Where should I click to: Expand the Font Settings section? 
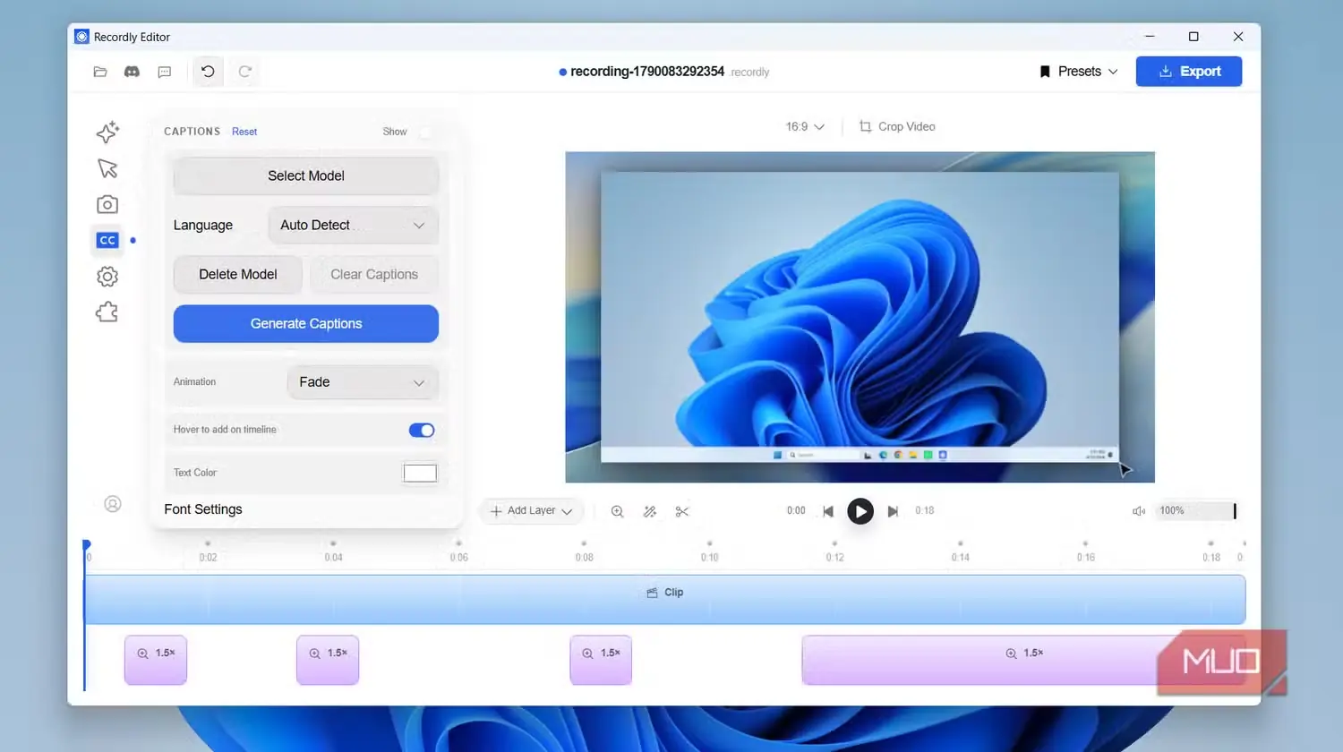coord(203,509)
